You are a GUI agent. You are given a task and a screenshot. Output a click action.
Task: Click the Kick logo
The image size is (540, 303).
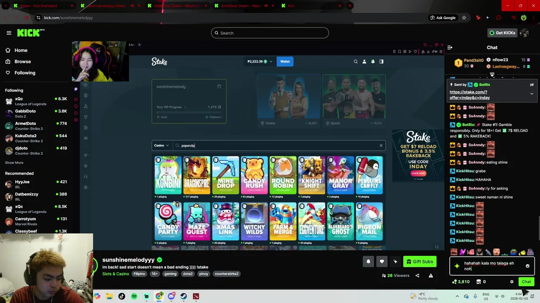(x=31, y=33)
